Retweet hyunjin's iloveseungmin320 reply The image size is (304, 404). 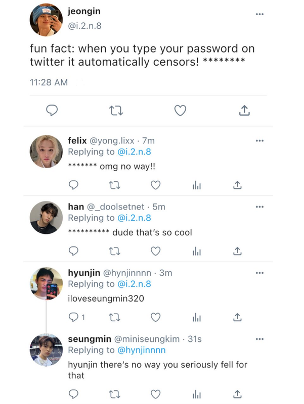point(115,318)
